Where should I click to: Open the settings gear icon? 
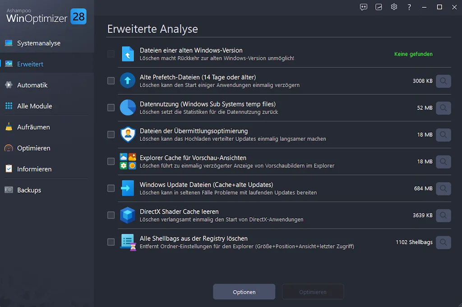pyautogui.click(x=394, y=7)
